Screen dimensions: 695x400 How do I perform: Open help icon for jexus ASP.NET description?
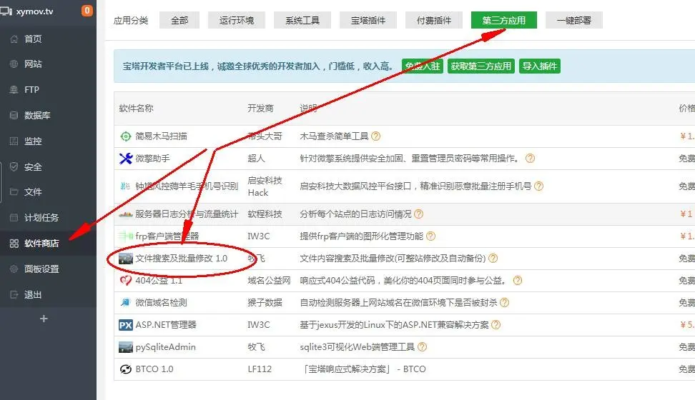click(496, 325)
